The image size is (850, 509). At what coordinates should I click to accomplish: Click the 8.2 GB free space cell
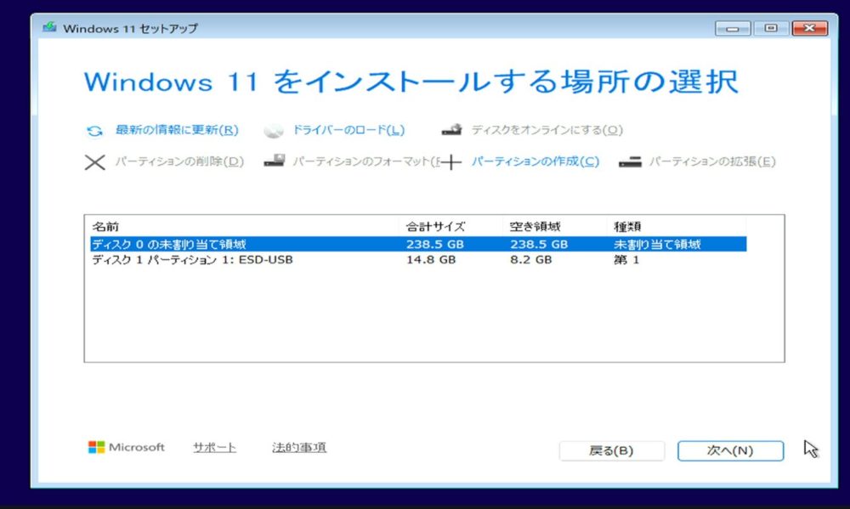[x=530, y=260]
